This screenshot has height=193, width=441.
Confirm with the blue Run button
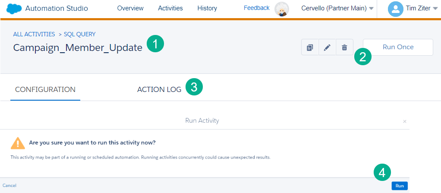(x=400, y=186)
